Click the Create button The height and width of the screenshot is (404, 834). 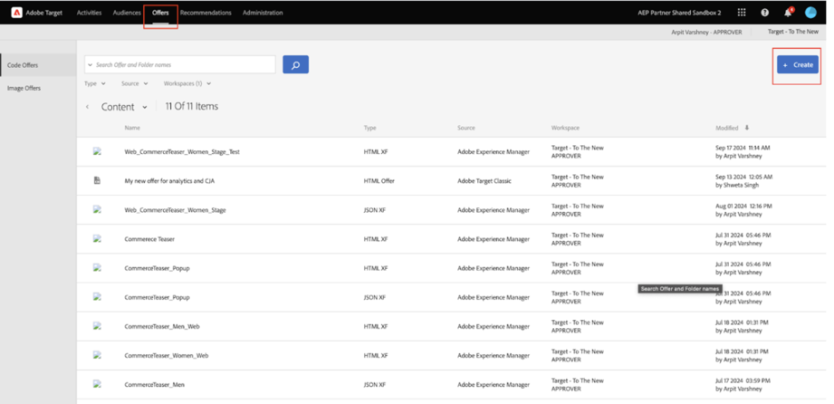coord(797,64)
